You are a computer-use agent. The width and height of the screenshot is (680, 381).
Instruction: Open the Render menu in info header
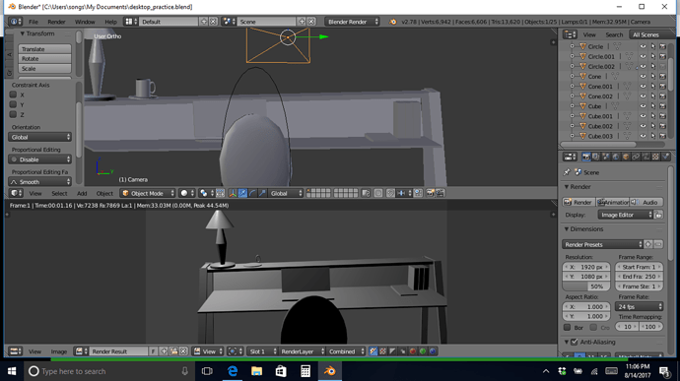pos(56,22)
